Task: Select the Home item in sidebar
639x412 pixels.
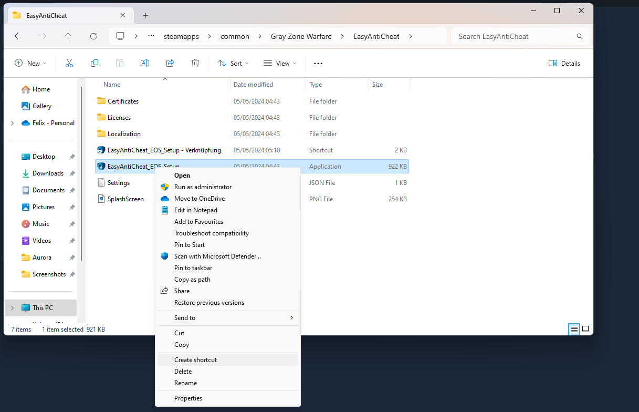Action: pyautogui.click(x=41, y=89)
